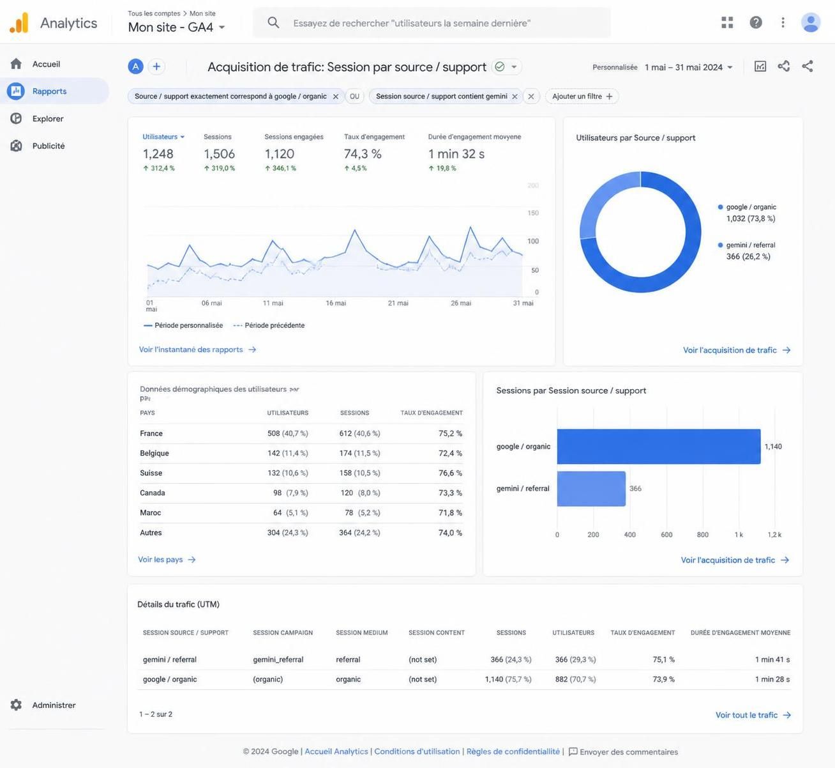
Task: Click the rightmost share icon in report header
Action: click(x=808, y=66)
